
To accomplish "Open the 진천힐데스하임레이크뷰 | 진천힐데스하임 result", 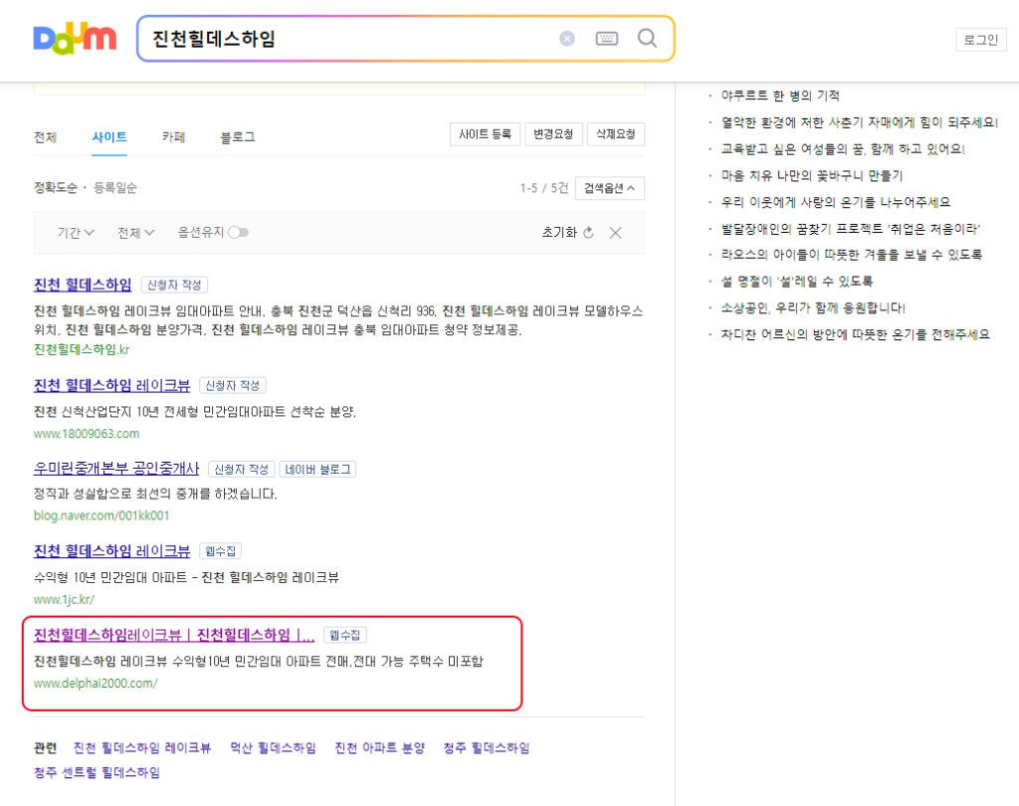I will [x=174, y=635].
